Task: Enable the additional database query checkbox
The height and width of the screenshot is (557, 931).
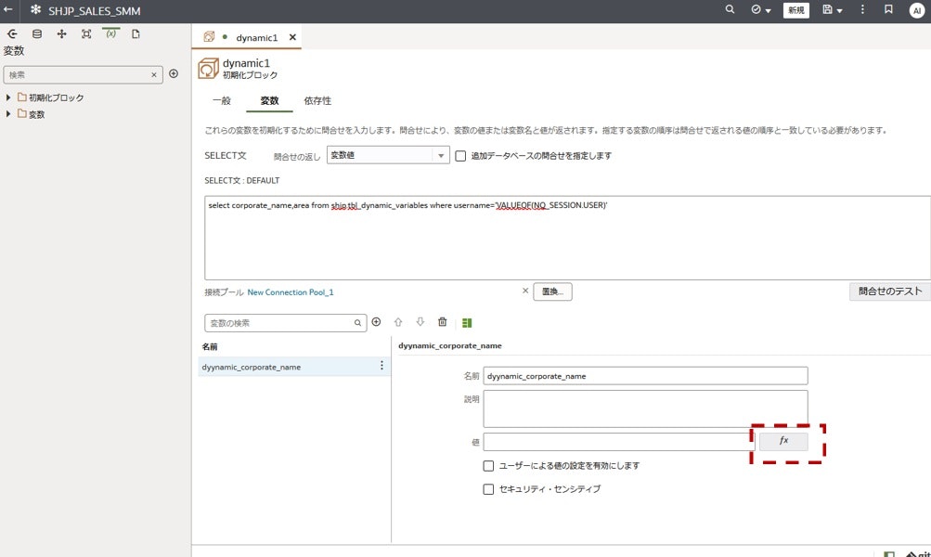Action: [460, 156]
